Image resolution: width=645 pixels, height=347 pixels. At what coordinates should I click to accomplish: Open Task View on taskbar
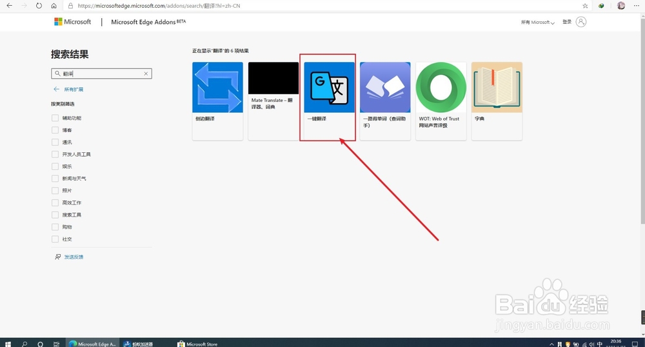[x=56, y=344]
